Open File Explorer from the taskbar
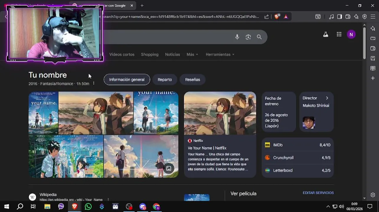This screenshot has width=379, height=212. point(47,206)
